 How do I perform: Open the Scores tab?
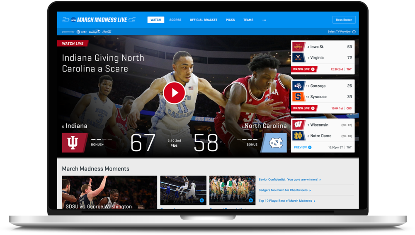(x=175, y=20)
